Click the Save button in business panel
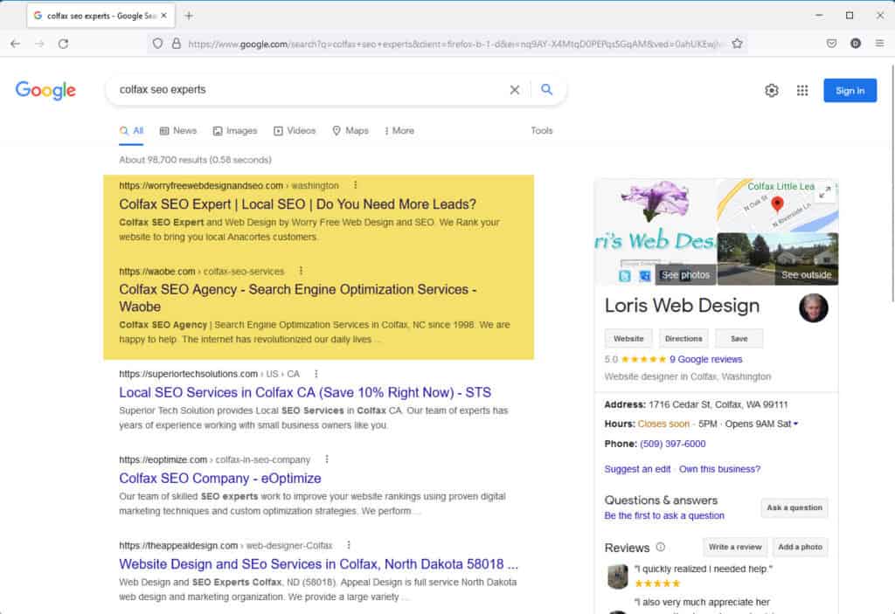895x614 pixels. pyautogui.click(x=739, y=338)
